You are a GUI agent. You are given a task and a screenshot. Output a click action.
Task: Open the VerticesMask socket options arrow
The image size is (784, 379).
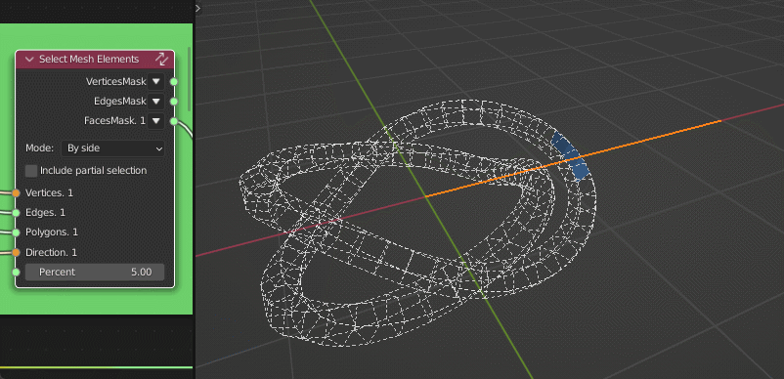click(x=156, y=81)
